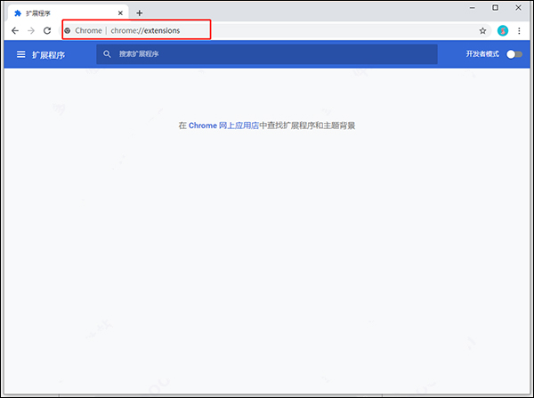
Task: Click the browser forward arrow
Action: (x=31, y=30)
